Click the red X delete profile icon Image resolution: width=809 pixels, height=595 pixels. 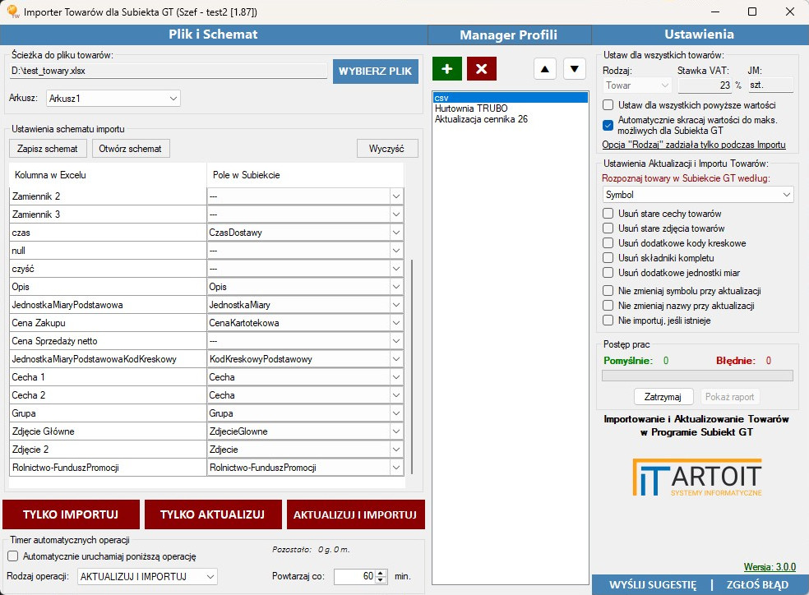481,69
